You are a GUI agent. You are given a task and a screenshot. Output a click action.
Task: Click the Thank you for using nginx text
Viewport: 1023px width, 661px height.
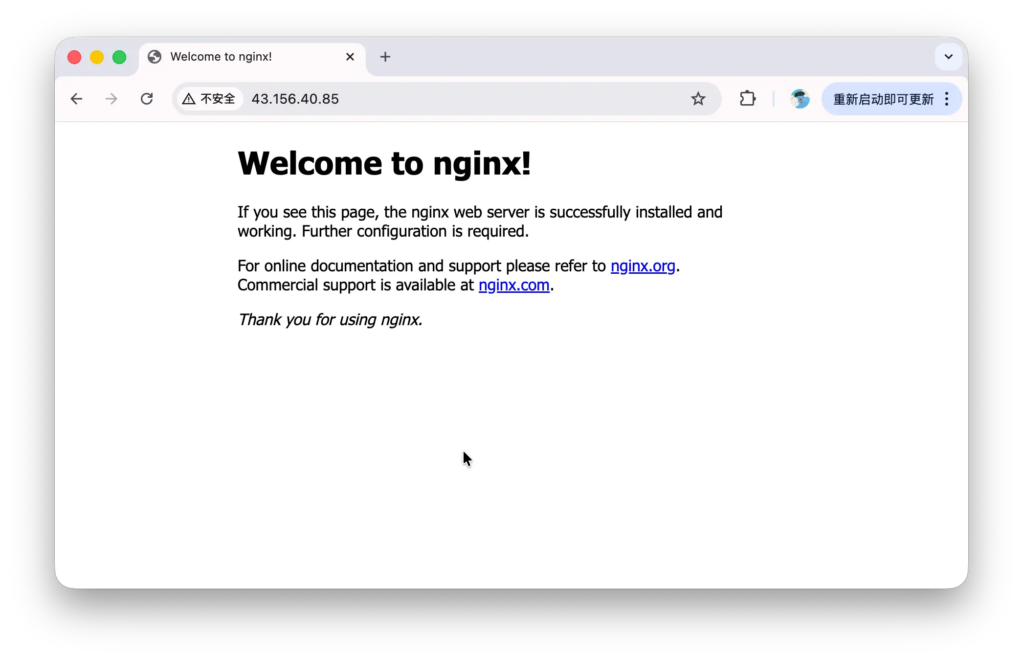click(x=330, y=320)
